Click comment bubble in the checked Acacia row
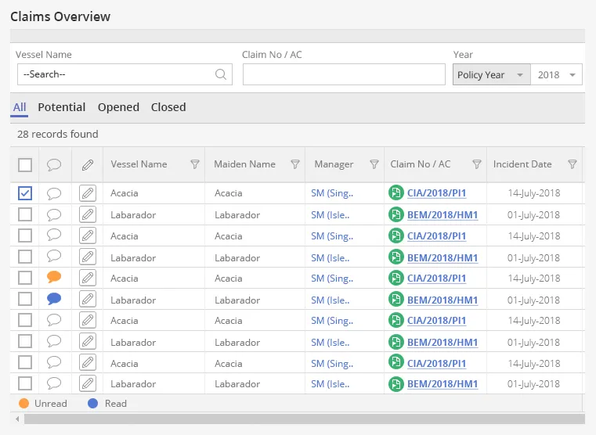Viewport: 596px width, 435px height. click(x=54, y=193)
